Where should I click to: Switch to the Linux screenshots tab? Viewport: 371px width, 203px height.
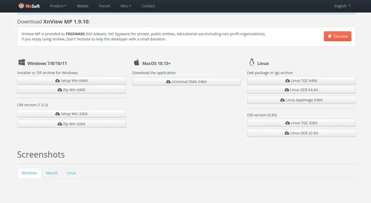(71, 173)
